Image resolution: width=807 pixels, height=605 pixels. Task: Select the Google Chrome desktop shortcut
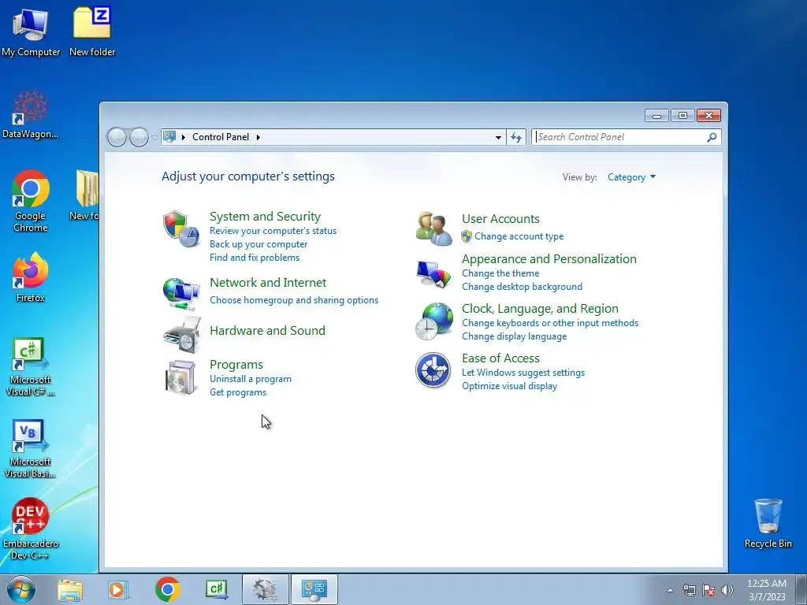click(31, 201)
